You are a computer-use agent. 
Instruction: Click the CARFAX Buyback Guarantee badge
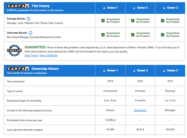[x=14, y=50]
